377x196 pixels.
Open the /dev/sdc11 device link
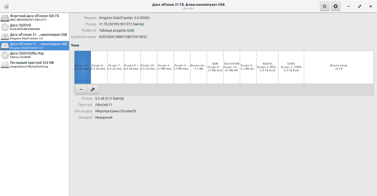click(103, 105)
